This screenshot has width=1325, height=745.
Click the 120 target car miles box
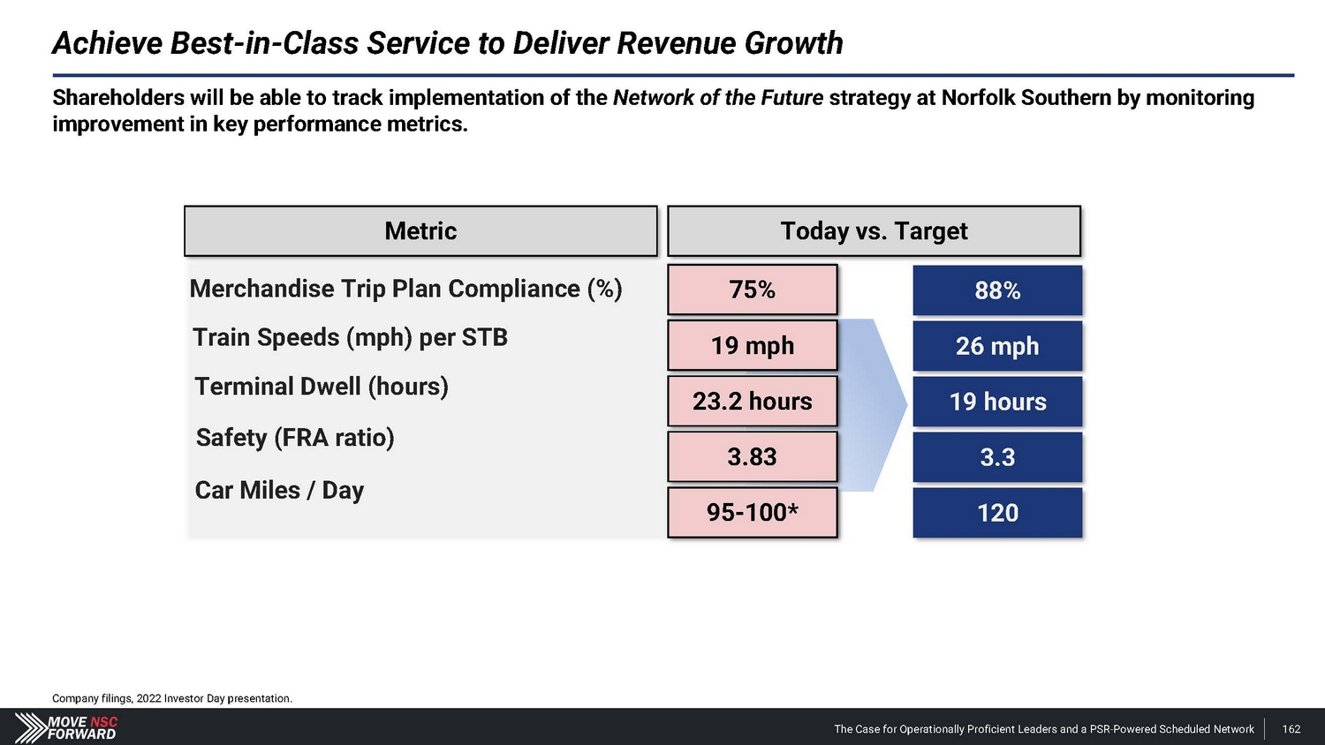tap(997, 513)
